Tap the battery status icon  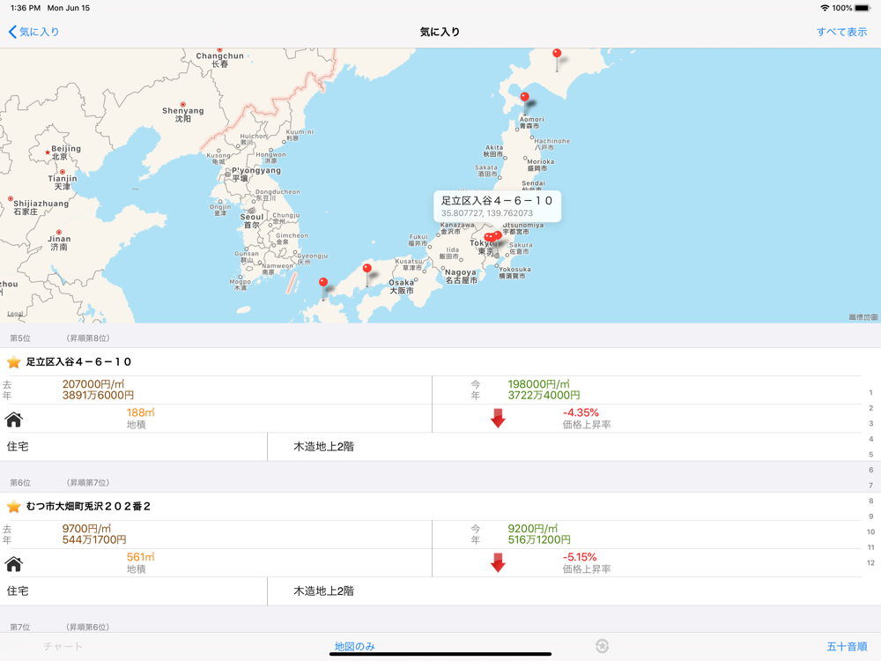coord(862,8)
